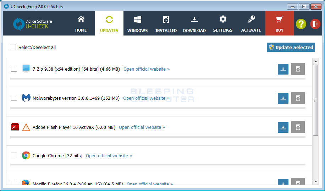Image resolution: width=325 pixels, height=191 pixels.
Task: Click the Update Selected button
Action: [x=291, y=47]
